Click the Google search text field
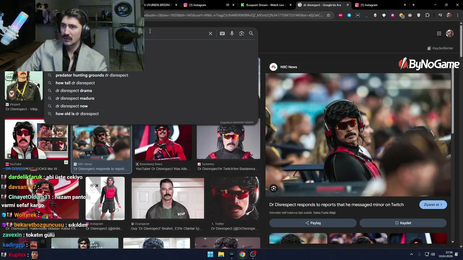The image size is (463, 260). 175,34
